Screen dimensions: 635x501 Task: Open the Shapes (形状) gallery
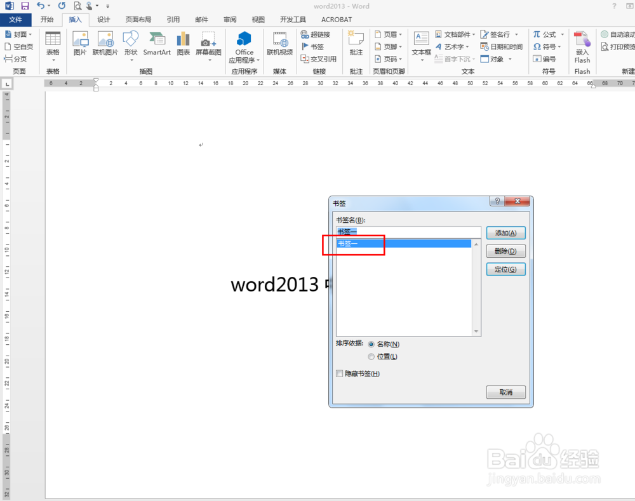[x=131, y=46]
